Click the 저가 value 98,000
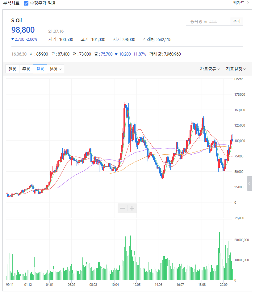Image resolution: width=255 pixels, height=292 pixels. tap(129, 40)
